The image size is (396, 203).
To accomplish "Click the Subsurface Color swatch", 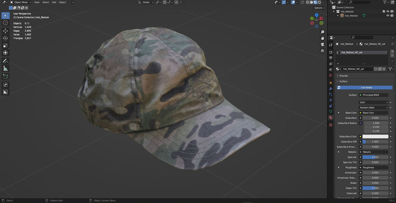I will 375,136.
